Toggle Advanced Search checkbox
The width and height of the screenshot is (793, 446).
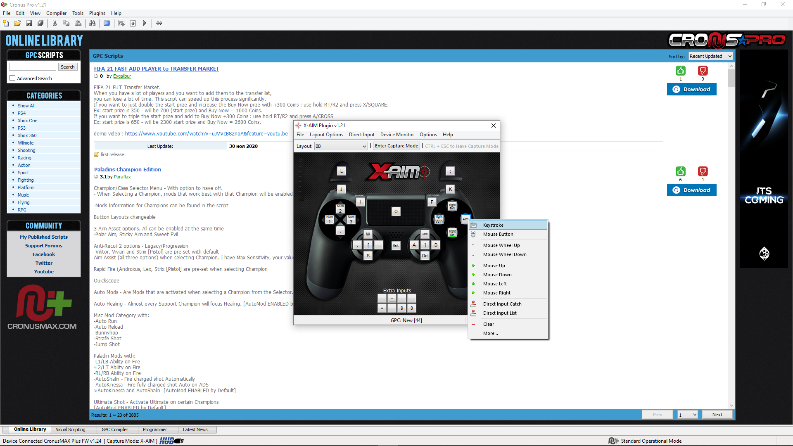[12, 78]
